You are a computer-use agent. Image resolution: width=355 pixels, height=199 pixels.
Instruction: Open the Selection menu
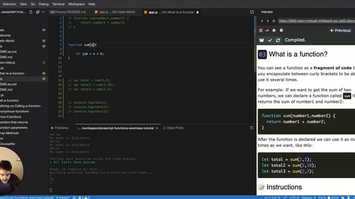coord(9,4)
